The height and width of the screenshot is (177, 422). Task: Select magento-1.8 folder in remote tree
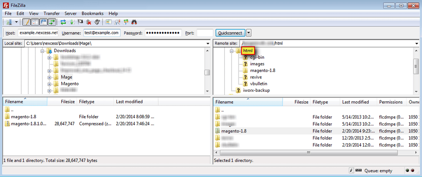point(263,71)
